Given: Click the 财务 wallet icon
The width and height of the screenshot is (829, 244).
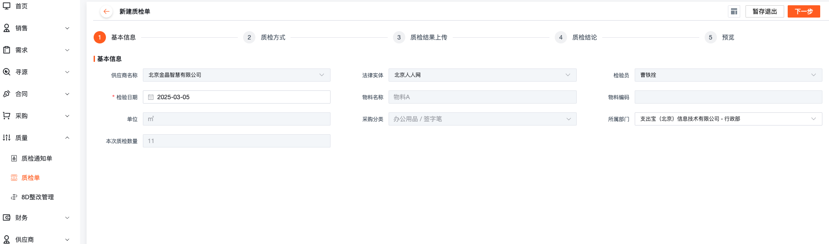Looking at the screenshot, I should [x=7, y=218].
